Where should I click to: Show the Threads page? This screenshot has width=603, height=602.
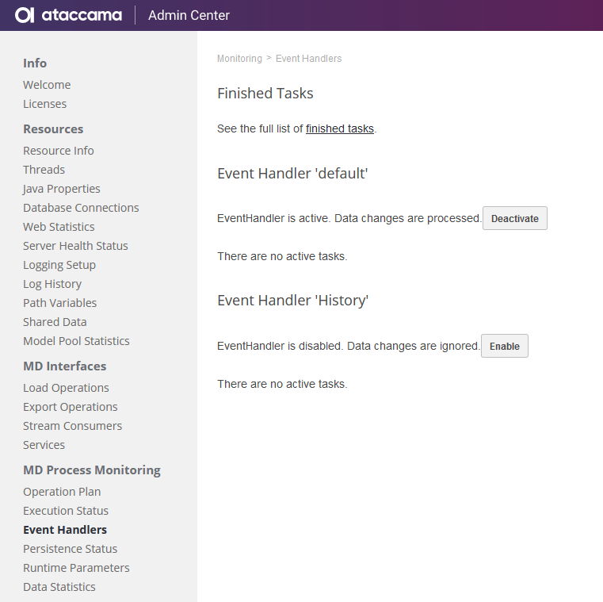tap(44, 170)
